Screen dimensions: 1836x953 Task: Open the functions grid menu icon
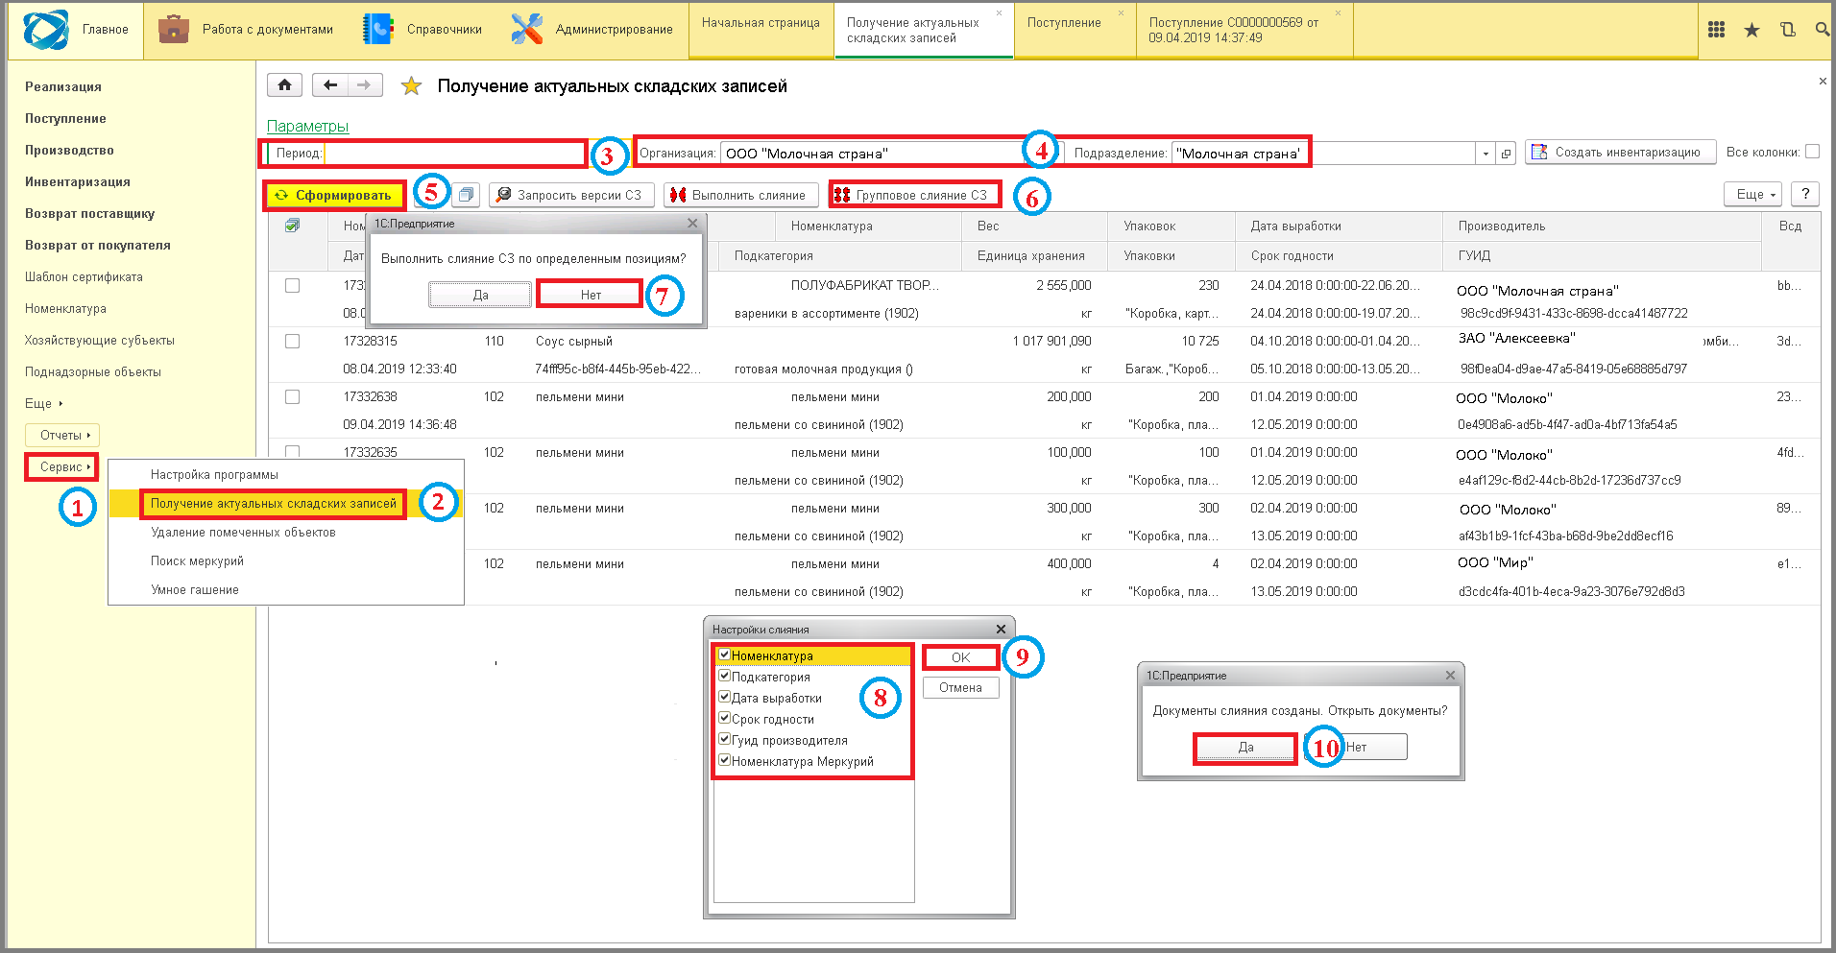tap(1717, 30)
